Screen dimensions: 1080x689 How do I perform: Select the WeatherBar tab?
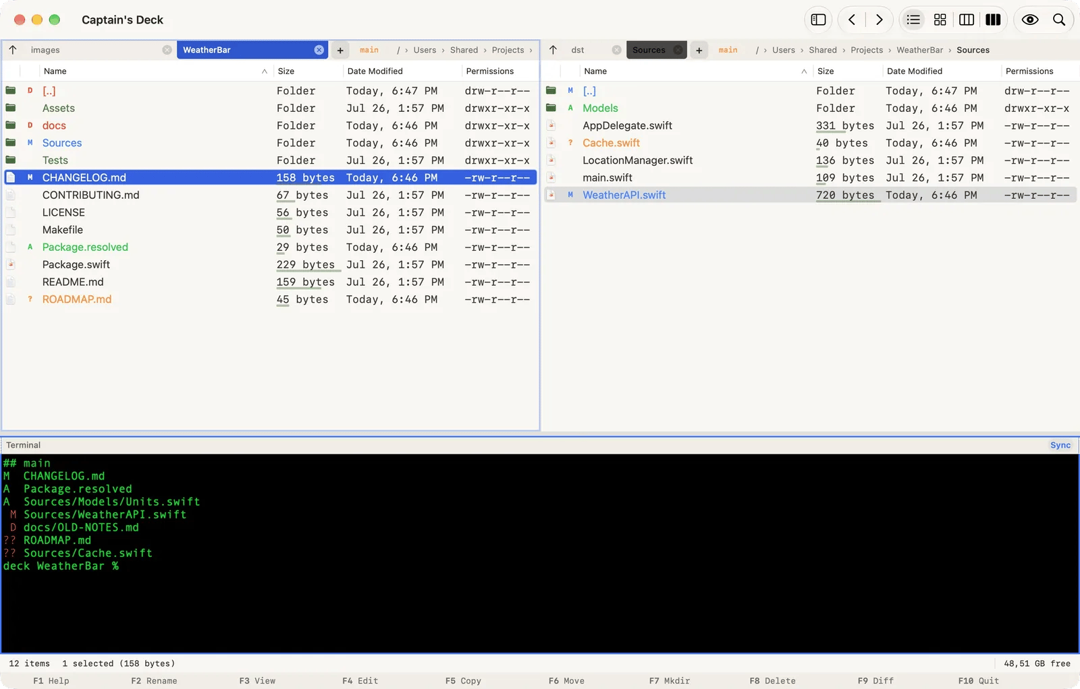(252, 50)
